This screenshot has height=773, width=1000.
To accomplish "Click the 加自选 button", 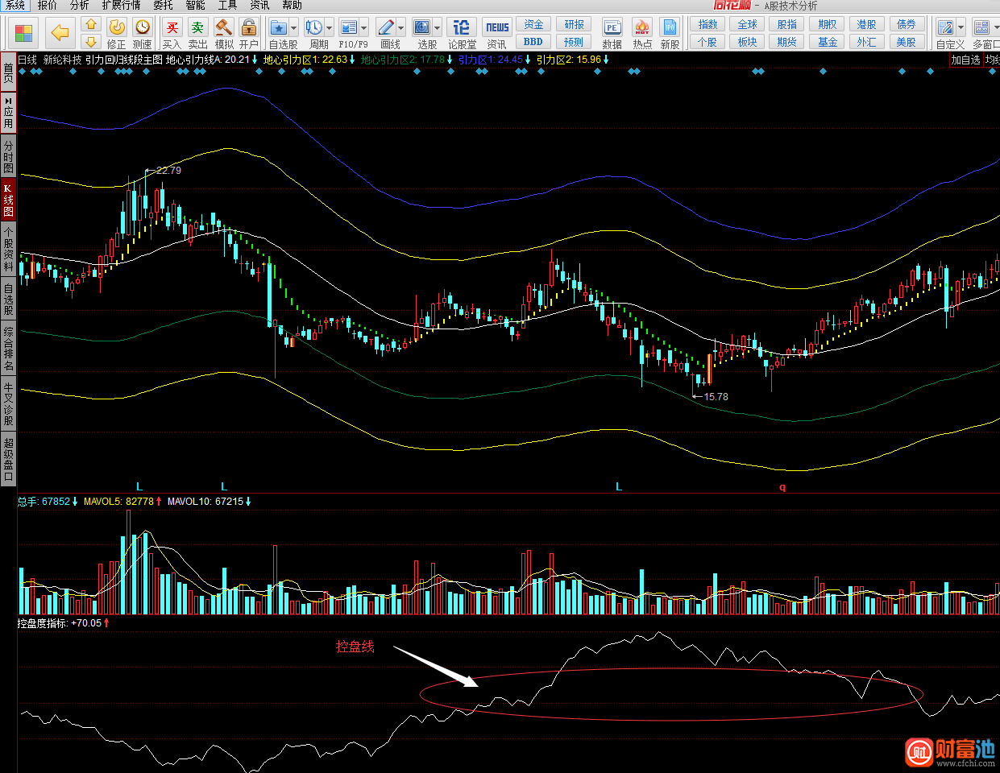I will [965, 60].
